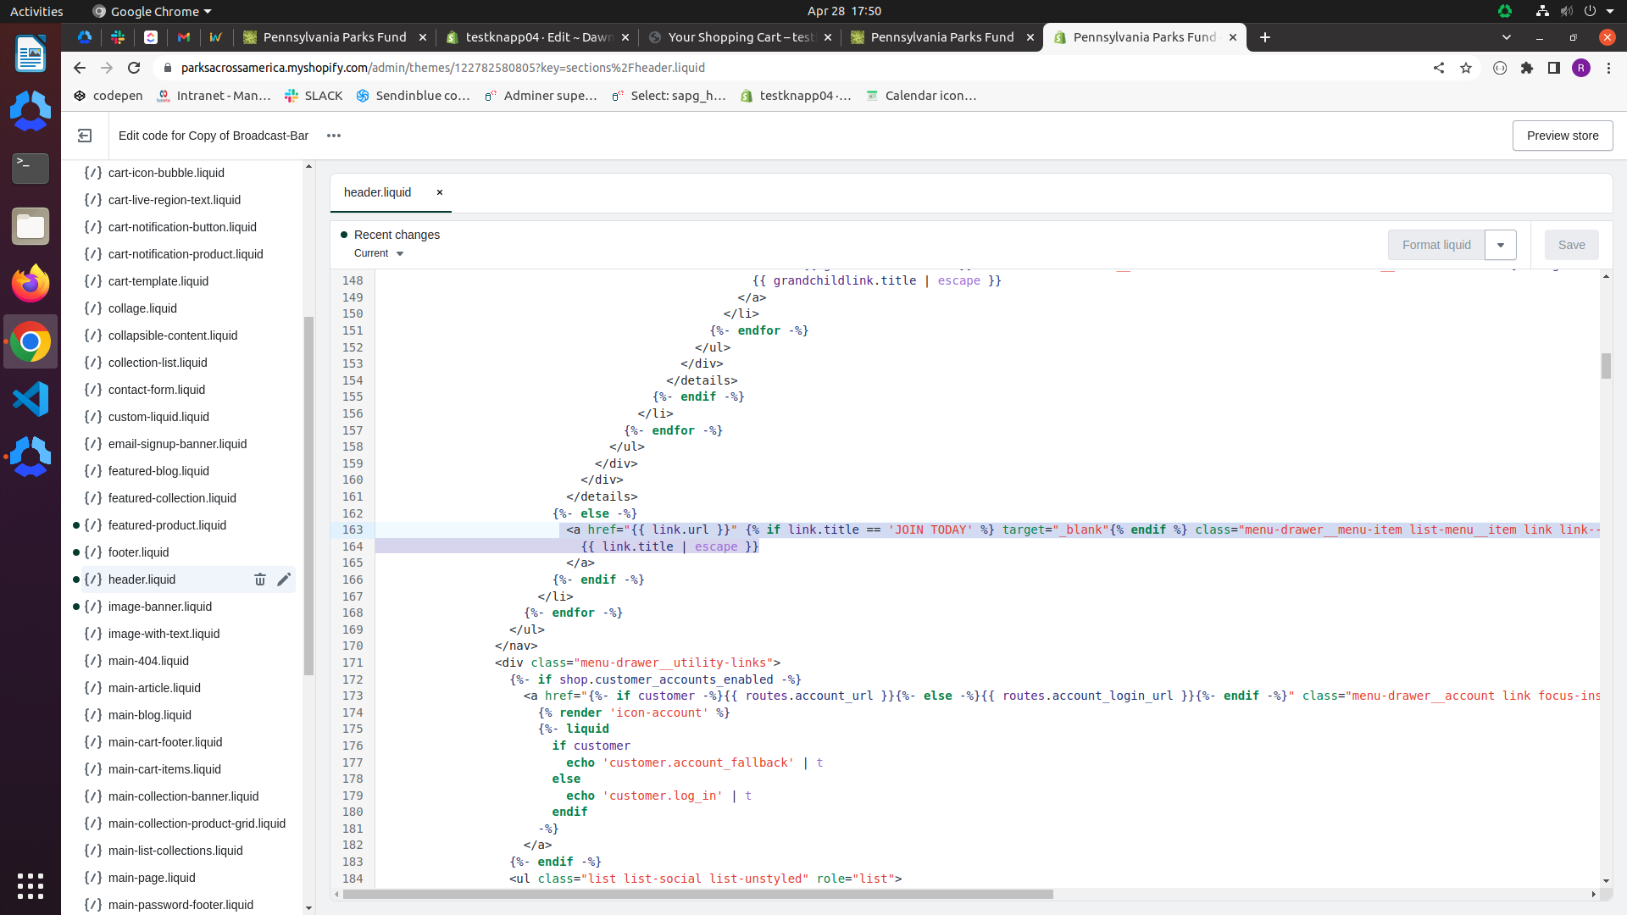Toggle Chrome side panel icon
Image resolution: width=1627 pixels, height=915 pixels.
click(x=1554, y=68)
